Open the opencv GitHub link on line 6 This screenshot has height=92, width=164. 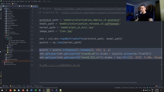94,13
